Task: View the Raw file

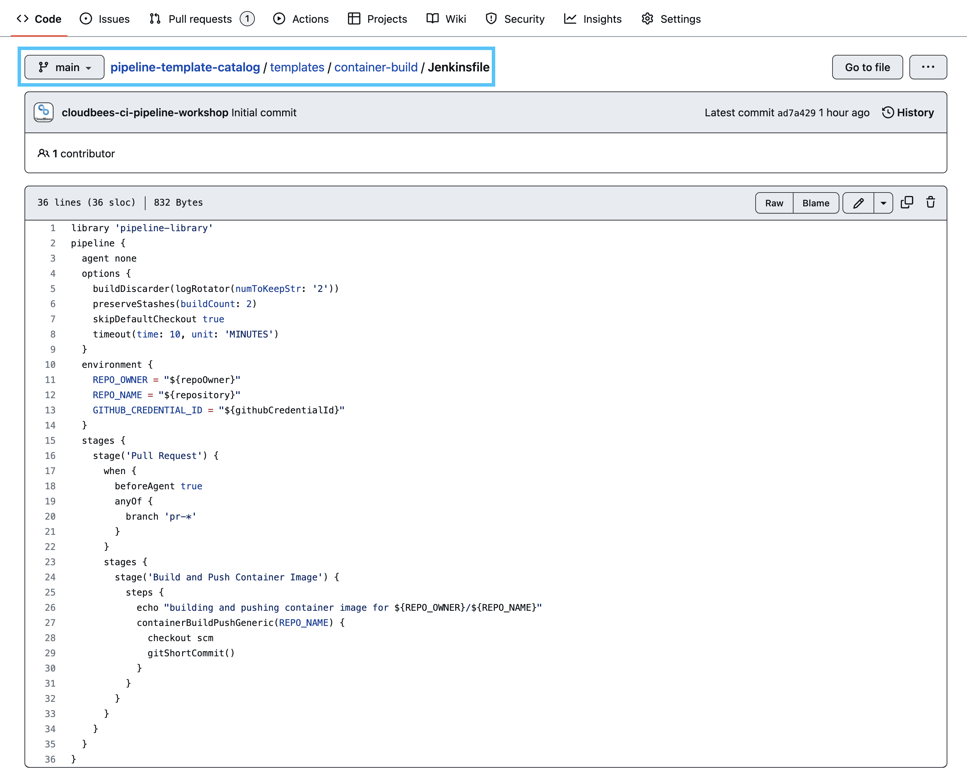Action: 774,203
